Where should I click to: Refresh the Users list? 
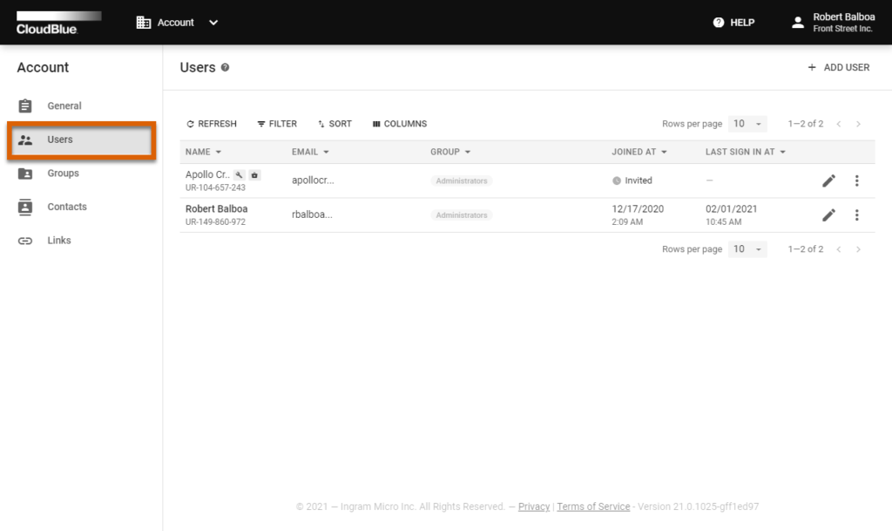[x=211, y=123]
